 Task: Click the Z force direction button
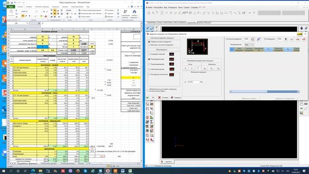(198, 68)
